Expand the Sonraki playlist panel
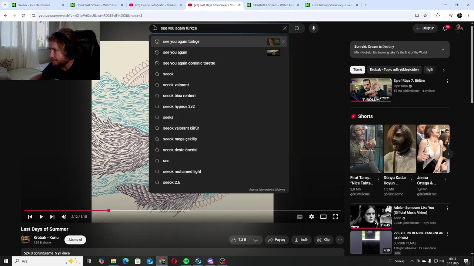Viewport: 474px width, 266px height. 443,50
